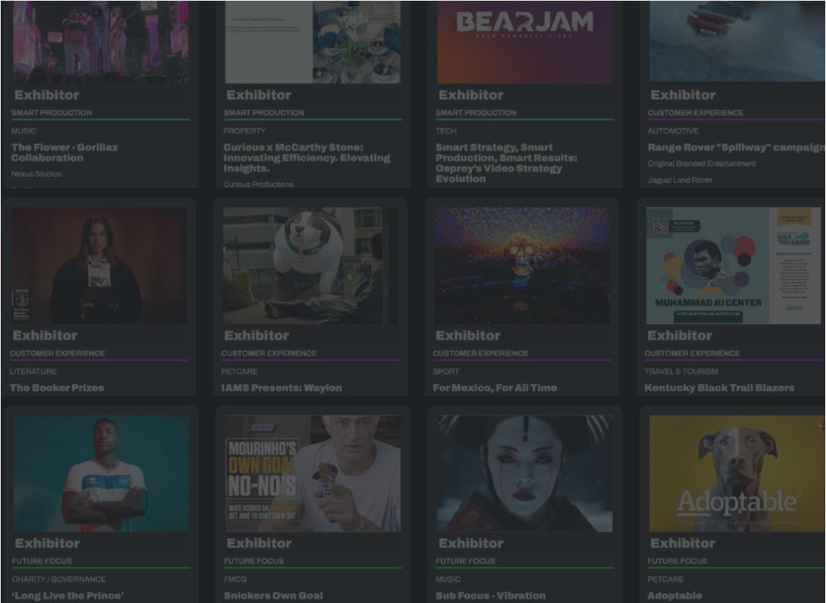Click the AUTOMOTIVE sector label
Image resolution: width=826 pixels, height=603 pixels.
click(673, 130)
